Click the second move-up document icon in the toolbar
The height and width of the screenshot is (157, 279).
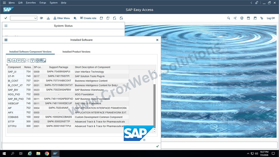point(108,18)
